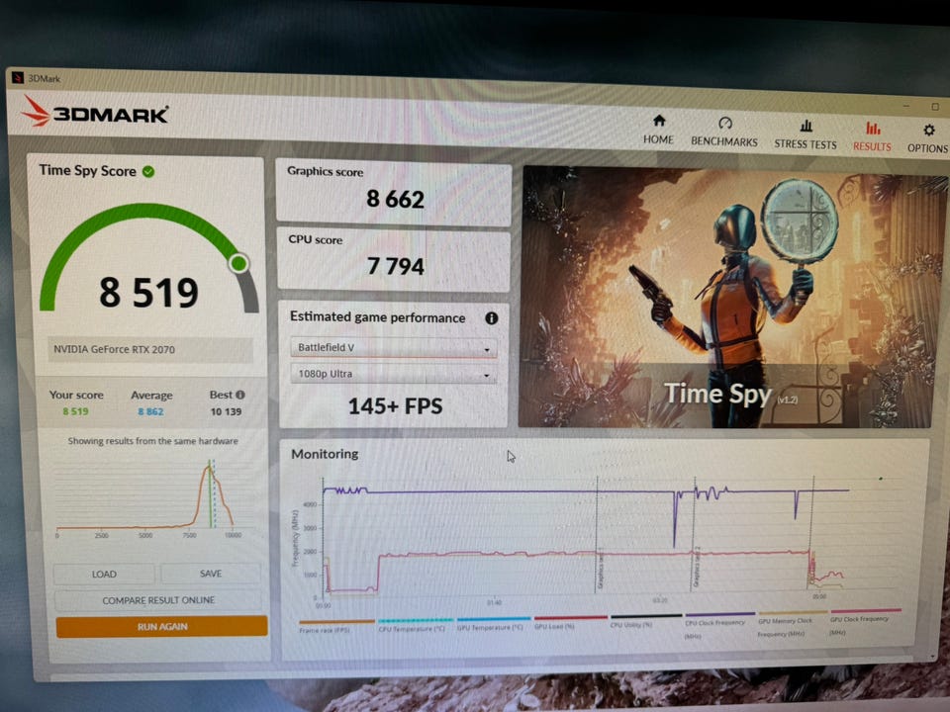
Task: Select the Results tab
Action: (872, 136)
